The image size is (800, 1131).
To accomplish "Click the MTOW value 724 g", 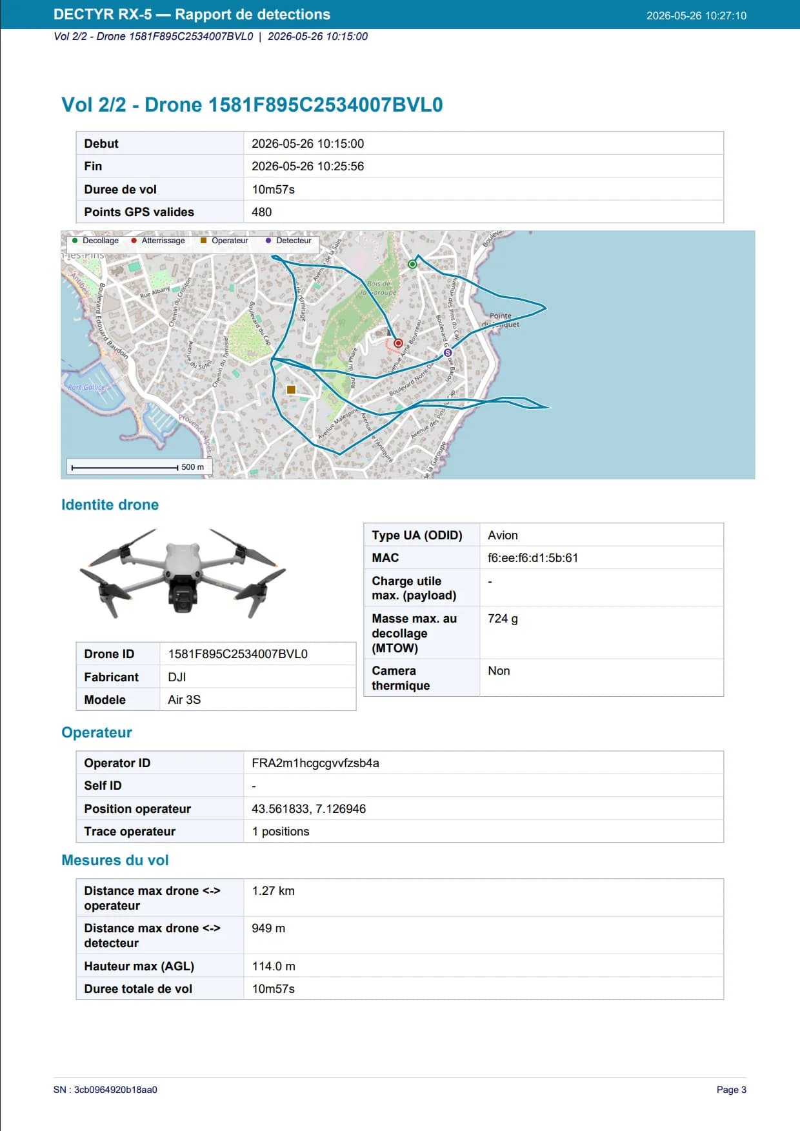I will [x=503, y=619].
